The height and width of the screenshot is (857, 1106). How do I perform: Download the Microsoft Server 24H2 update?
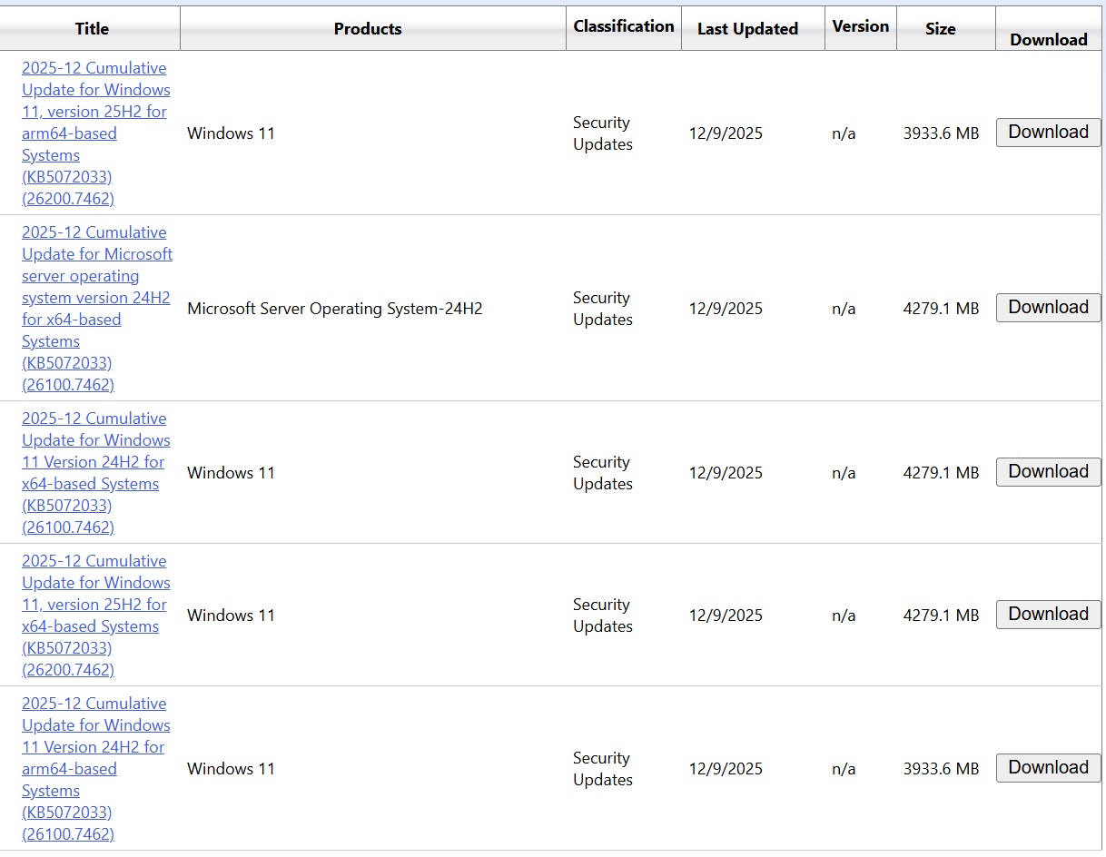click(x=1048, y=308)
